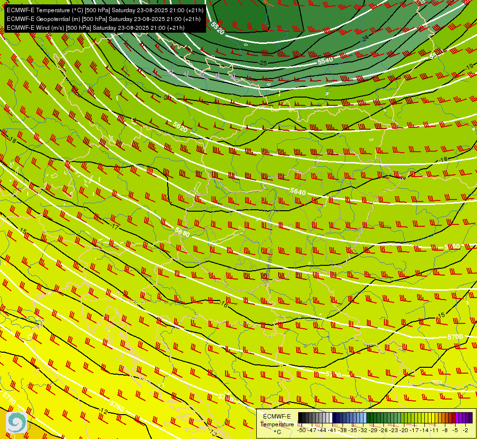Viewport: 477px width, 439px height.
Task: Click the swirl logo icon
Action: 17,422
